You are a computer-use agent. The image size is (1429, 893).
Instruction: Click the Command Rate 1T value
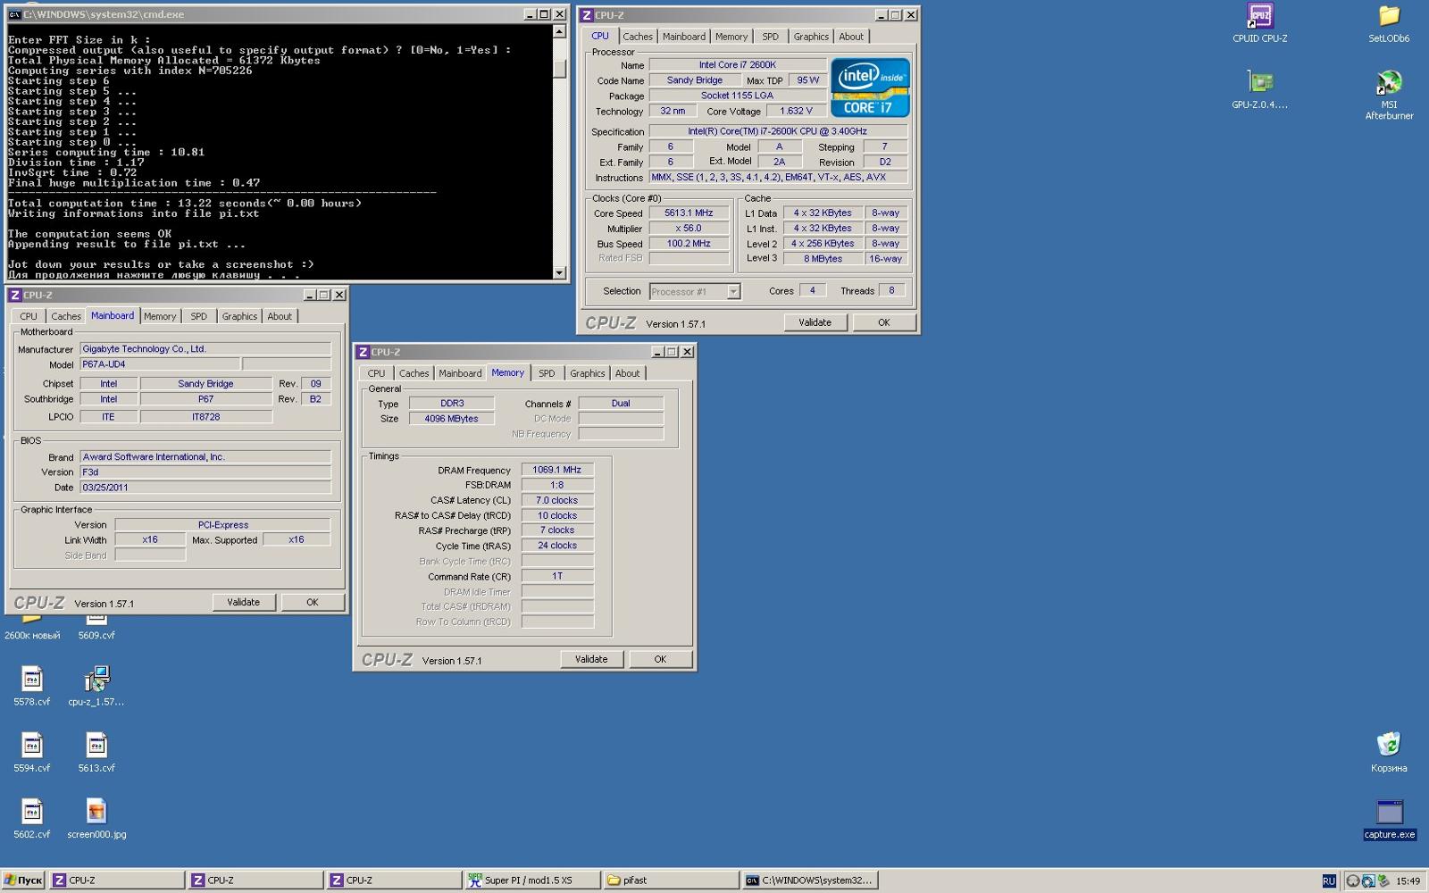(x=557, y=576)
